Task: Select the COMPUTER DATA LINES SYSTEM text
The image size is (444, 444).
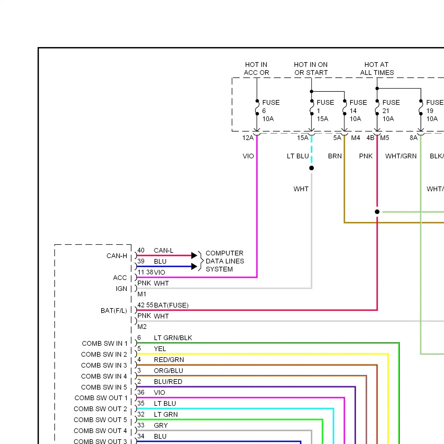Action: pyautogui.click(x=225, y=261)
